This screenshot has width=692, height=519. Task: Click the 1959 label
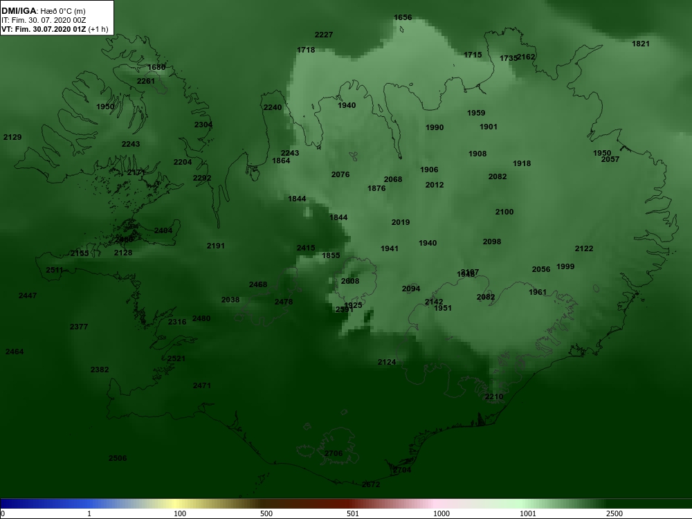pyautogui.click(x=476, y=113)
